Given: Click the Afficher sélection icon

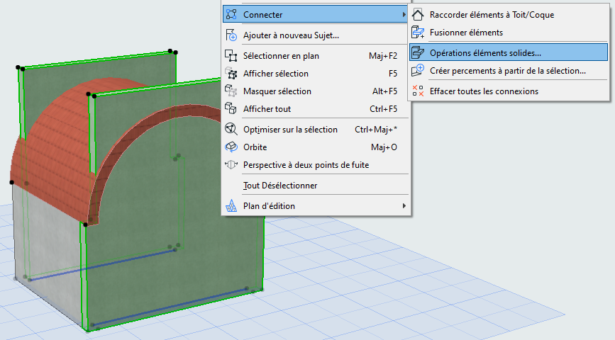Looking at the screenshot, I should click(231, 73).
